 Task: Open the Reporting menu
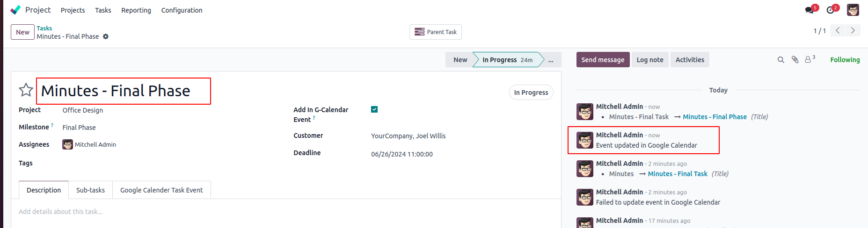point(136,10)
